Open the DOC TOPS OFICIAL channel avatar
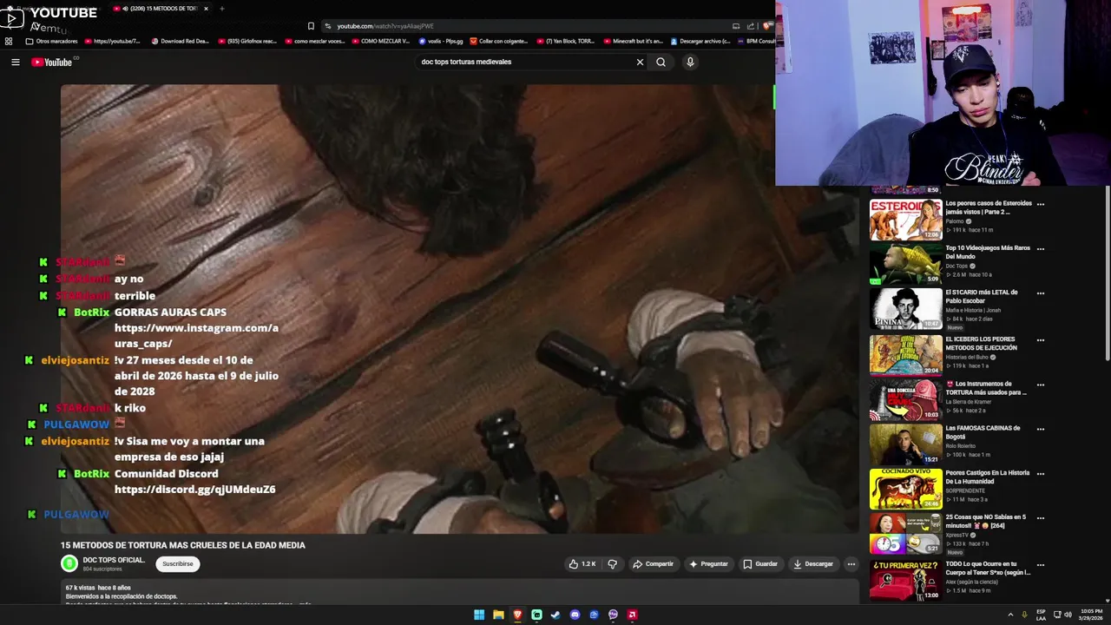The image size is (1111, 625). (69, 563)
